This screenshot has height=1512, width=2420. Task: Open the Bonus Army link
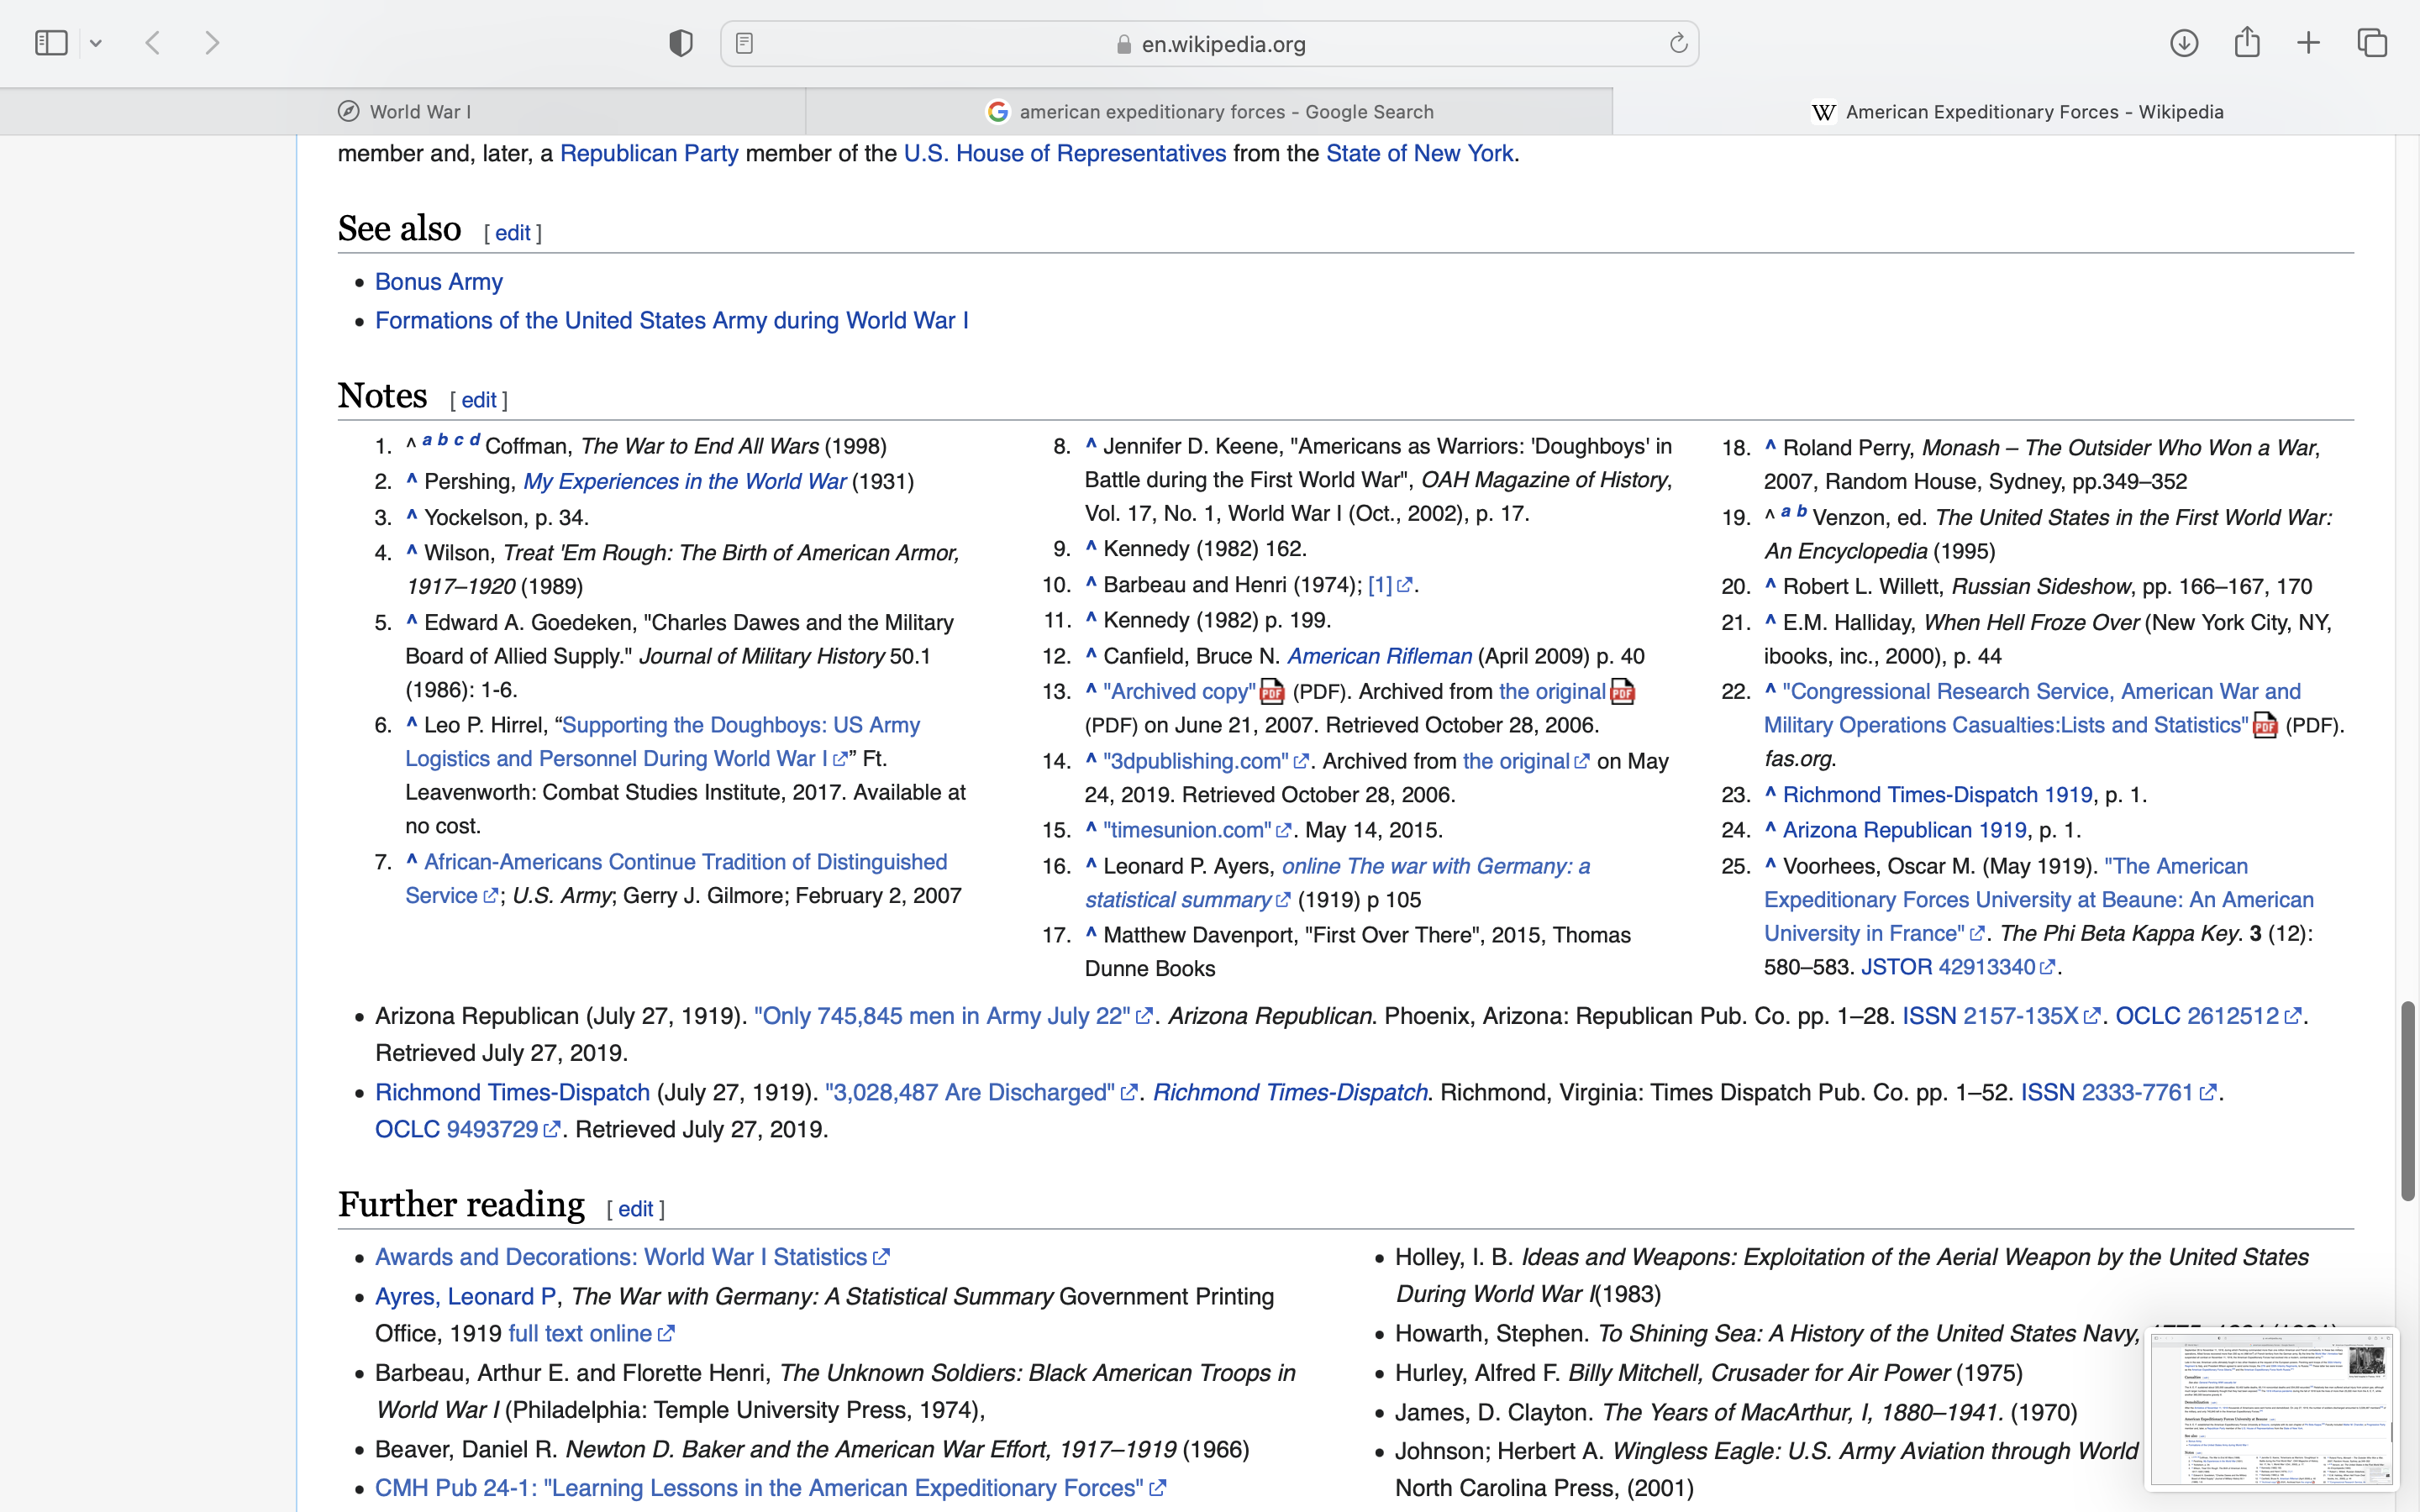pos(438,282)
